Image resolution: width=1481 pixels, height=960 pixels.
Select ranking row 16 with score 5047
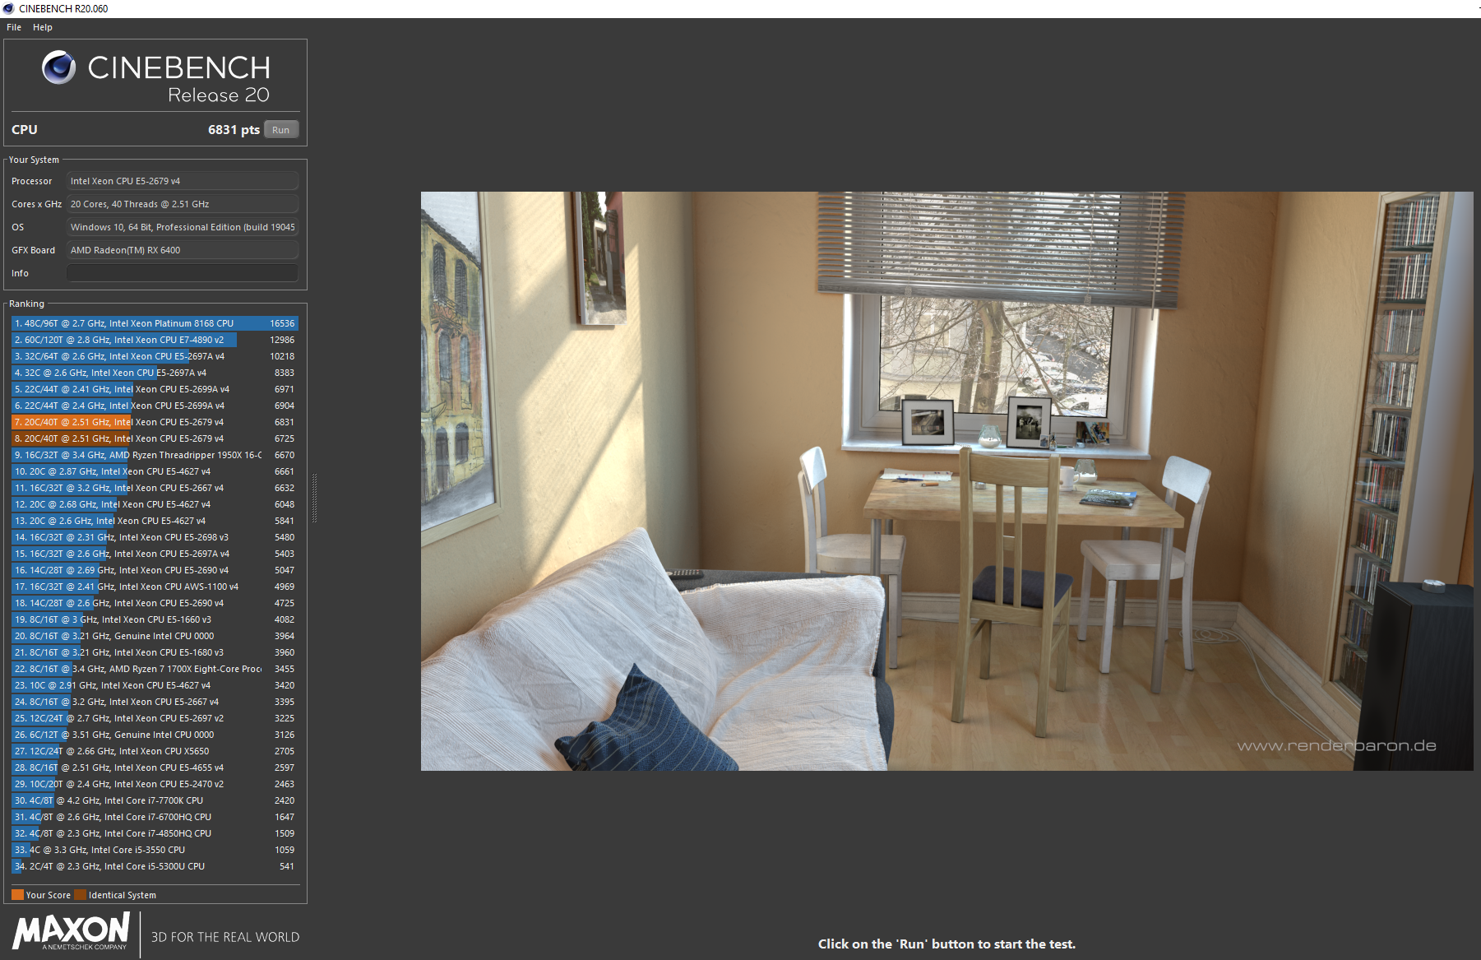155,570
